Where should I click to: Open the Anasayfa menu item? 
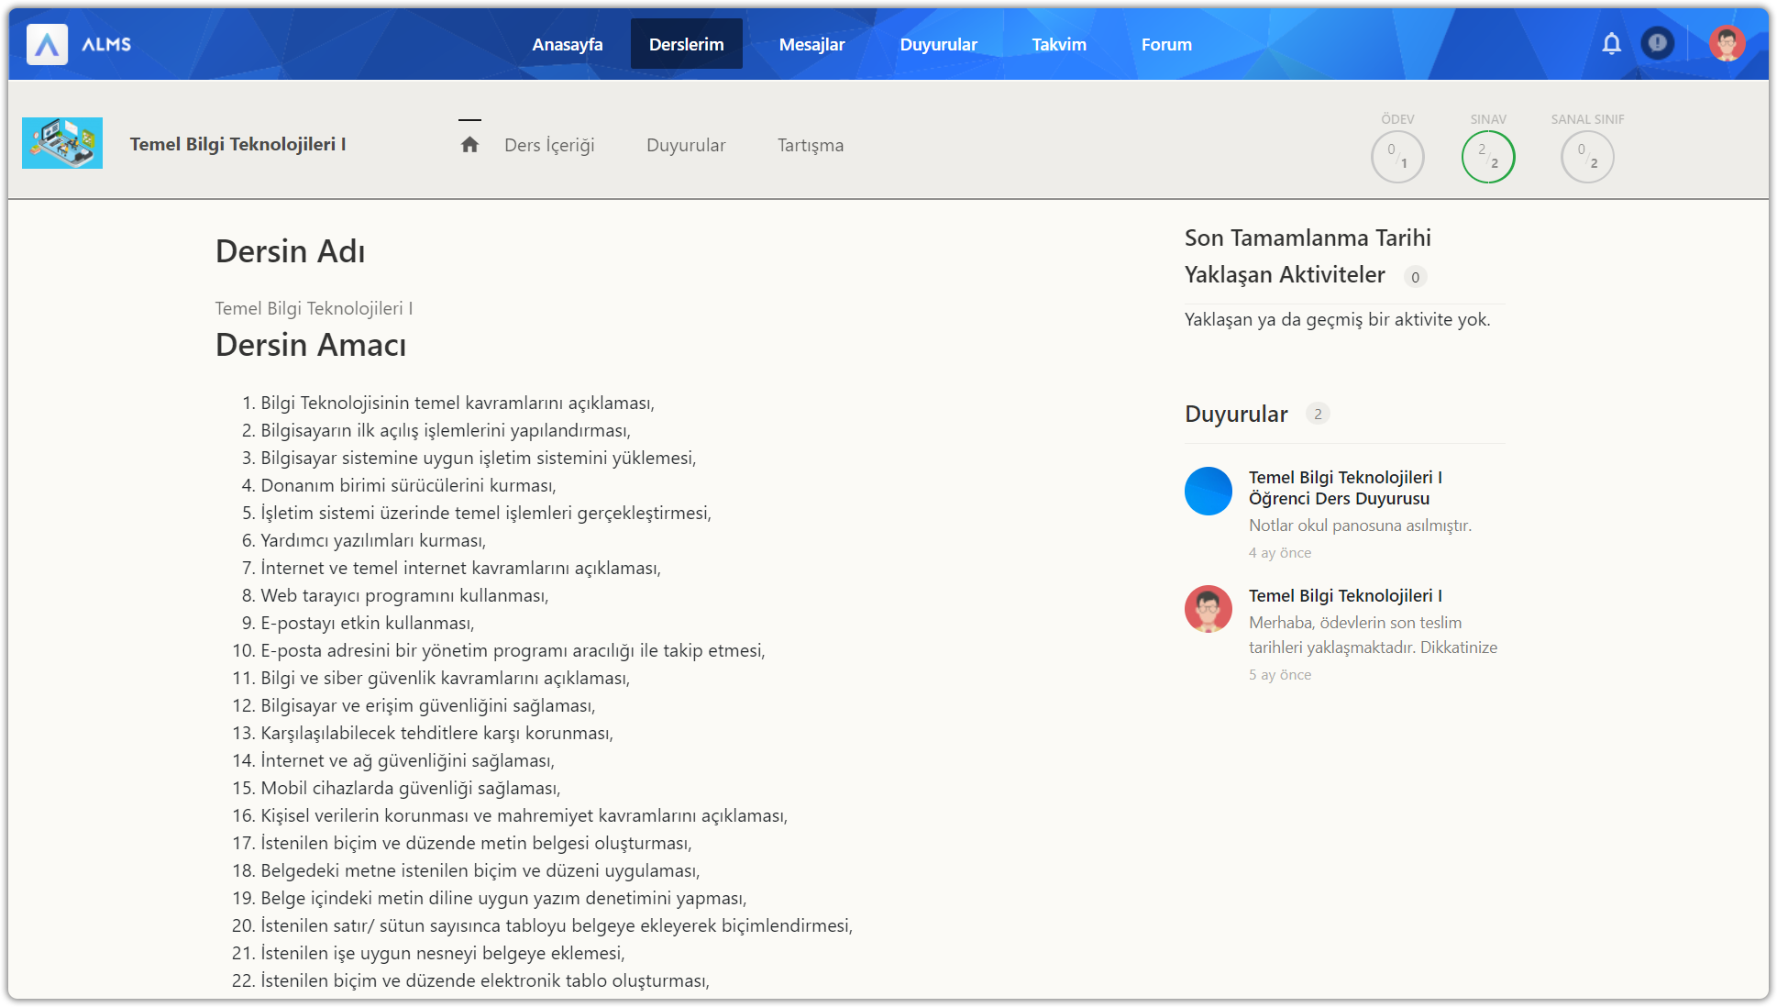pyautogui.click(x=567, y=44)
